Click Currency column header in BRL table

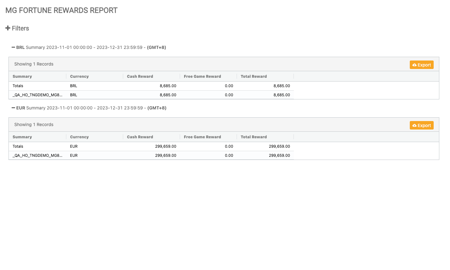tap(79, 77)
